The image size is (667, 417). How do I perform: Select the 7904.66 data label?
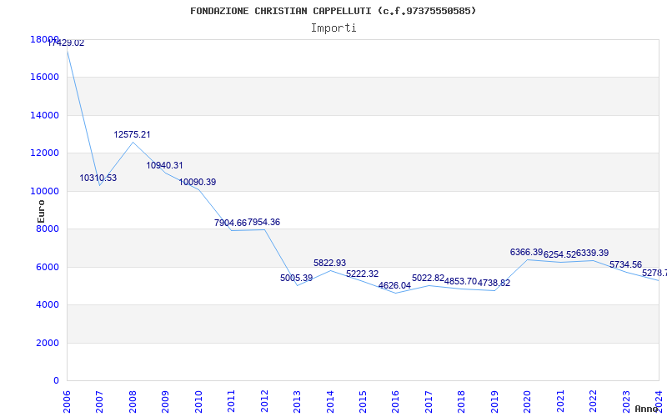[230, 223]
